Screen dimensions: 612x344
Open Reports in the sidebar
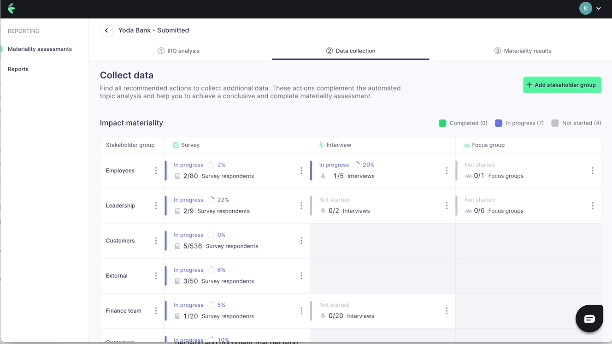tap(18, 69)
